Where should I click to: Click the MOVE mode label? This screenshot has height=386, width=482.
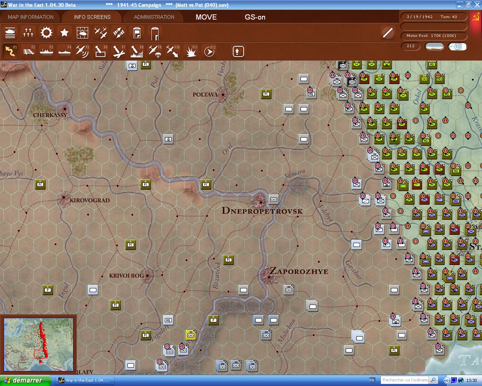pyautogui.click(x=206, y=17)
